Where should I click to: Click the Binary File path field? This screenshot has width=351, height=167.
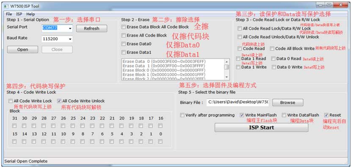[238, 102]
